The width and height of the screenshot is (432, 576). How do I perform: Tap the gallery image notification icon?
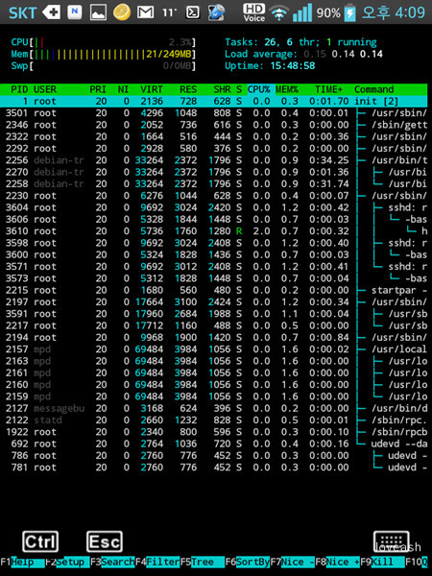(x=99, y=12)
